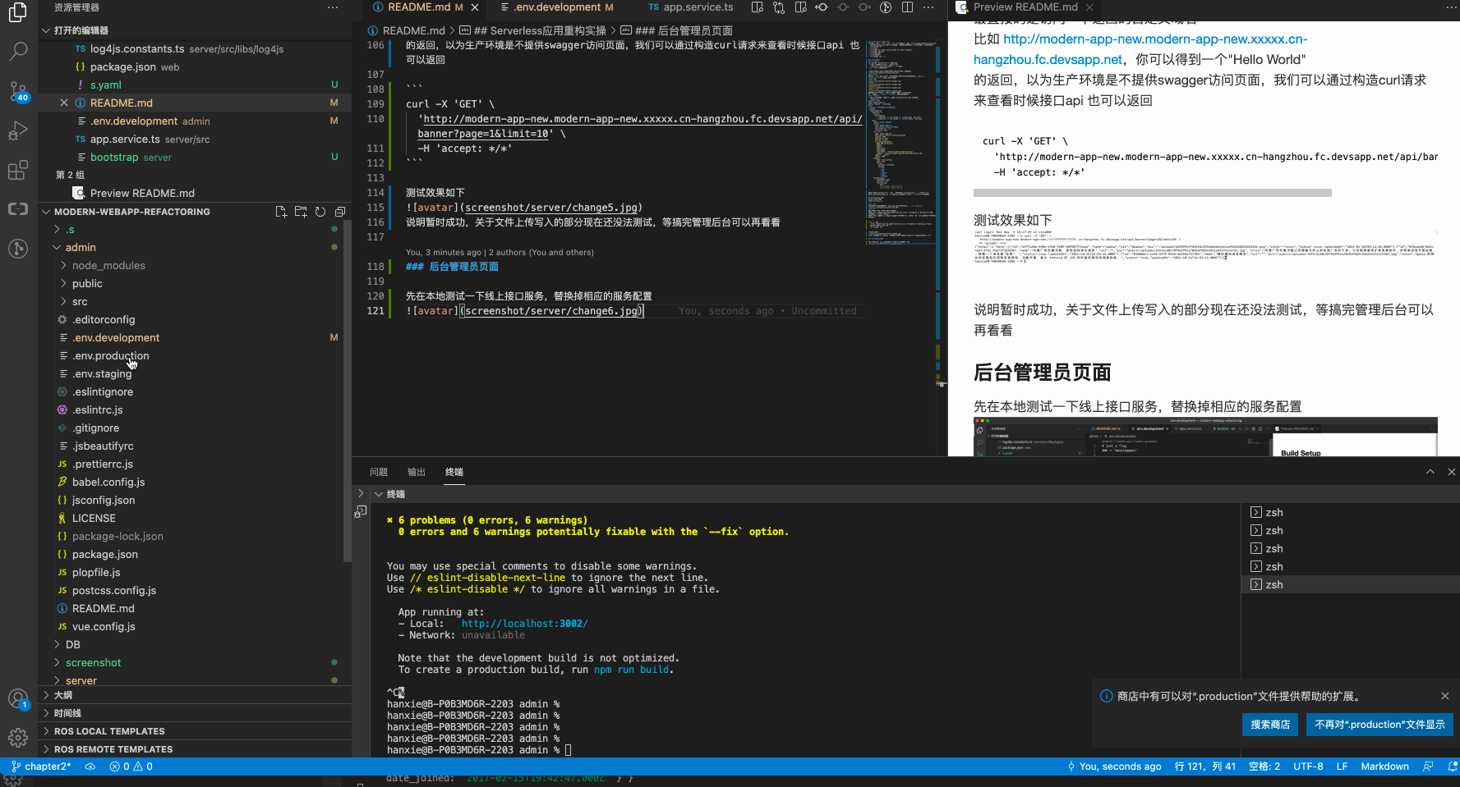Maximize the terminal panel with chevron
This screenshot has width=1460, height=787.
1430,472
